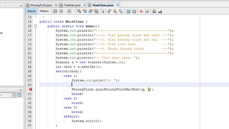Click Next Bookmark icon
Image resolution: width=229 pixels, height=129 pixels.
click(x=115, y=11)
